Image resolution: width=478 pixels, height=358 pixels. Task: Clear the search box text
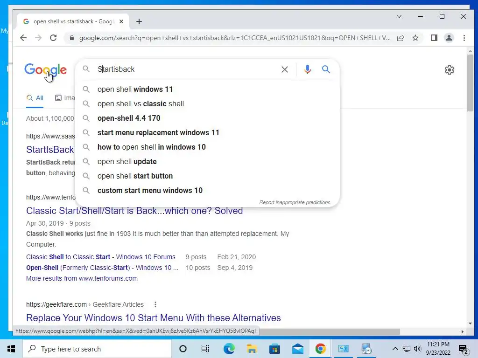284,69
